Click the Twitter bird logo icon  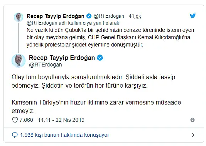(192, 16)
